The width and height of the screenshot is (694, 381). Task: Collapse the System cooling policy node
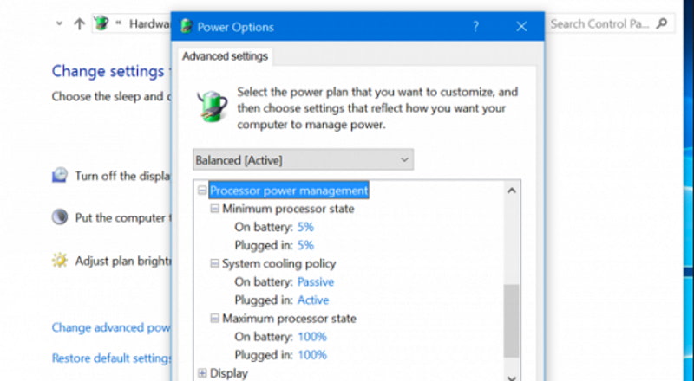pos(214,263)
